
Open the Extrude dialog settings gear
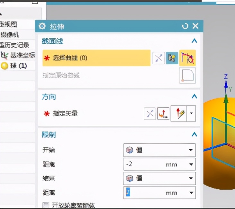point(42,26)
